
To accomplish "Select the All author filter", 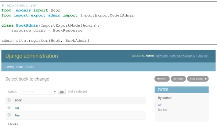I will [160, 105].
